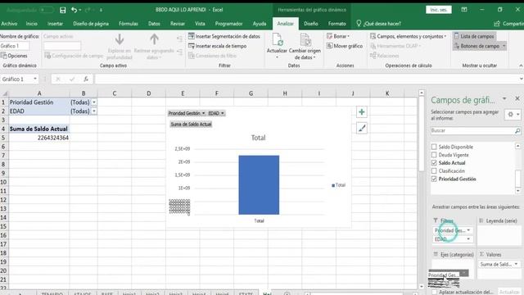The image size is (524, 295).
Task: Click Suma de Saldo Actual chart button
Action: coord(191,125)
